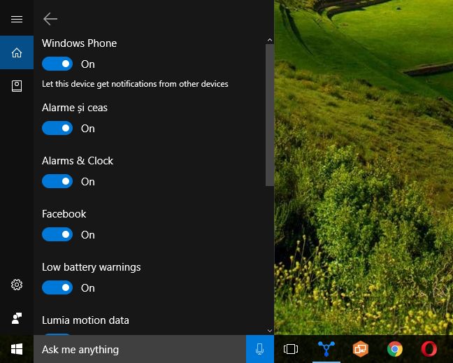The image size is (453, 363).
Task: Click the Low battery warnings label
Action: point(92,267)
